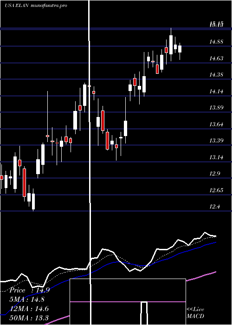Click the 12.65 price axis label
Screen dimensions: 232x325
[x=216, y=190]
